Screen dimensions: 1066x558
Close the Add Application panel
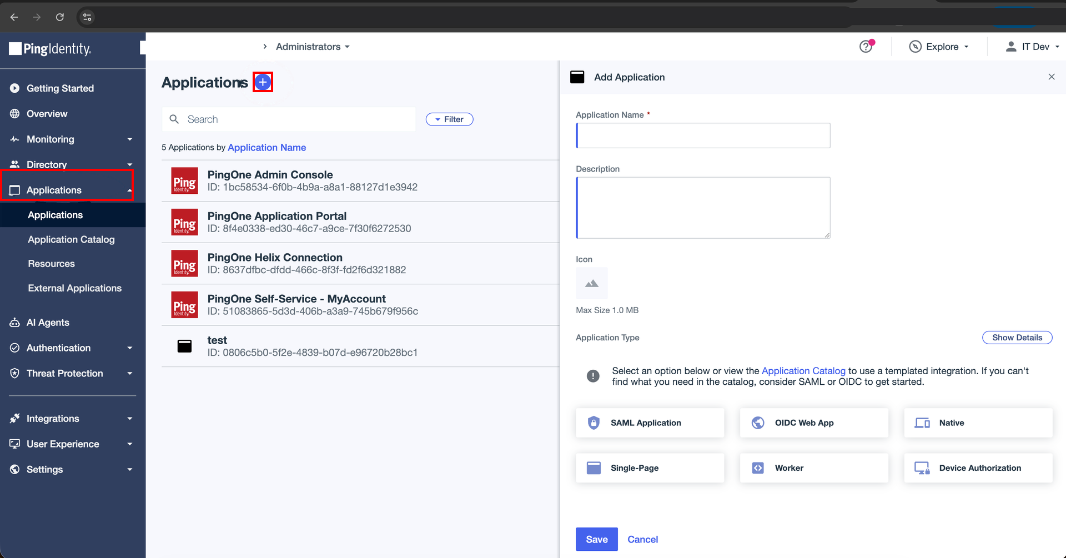pyautogui.click(x=1052, y=77)
